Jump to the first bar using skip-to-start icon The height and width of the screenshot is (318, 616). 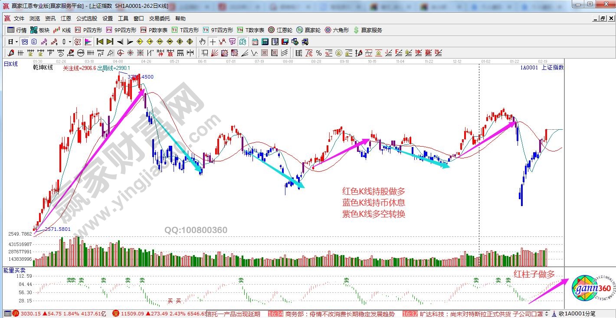click(100, 42)
